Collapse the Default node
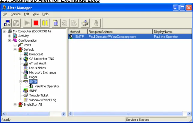 click(x=15, y=50)
